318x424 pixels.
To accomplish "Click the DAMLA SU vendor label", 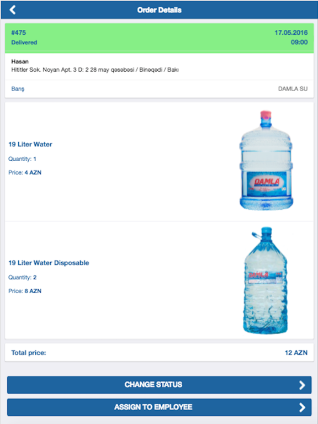I will 293,89.
